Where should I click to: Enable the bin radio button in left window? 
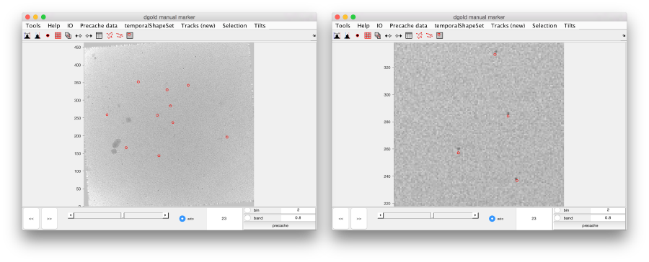tap(247, 210)
